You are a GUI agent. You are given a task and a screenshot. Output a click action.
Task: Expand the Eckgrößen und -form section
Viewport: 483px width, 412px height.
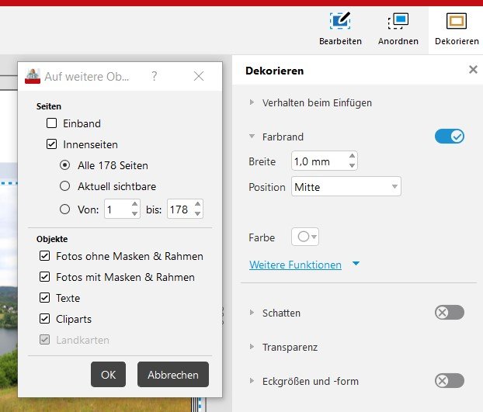[x=252, y=381]
